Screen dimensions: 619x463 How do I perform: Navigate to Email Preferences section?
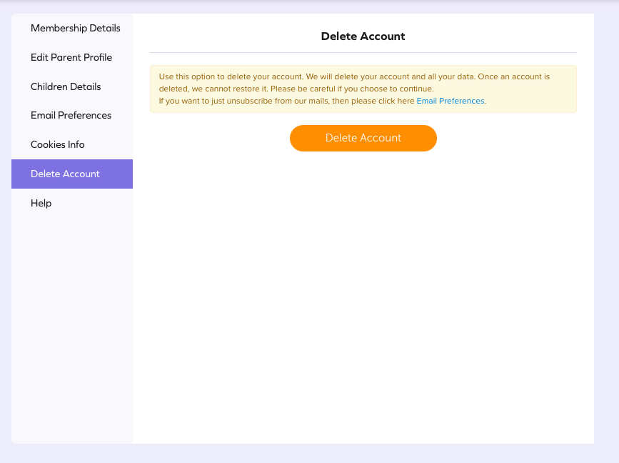pos(70,115)
